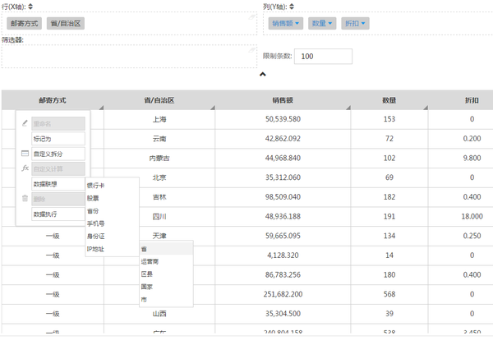The height and width of the screenshot is (359, 493).
Task: Select the 省/自治区 row field tag
Action: click(x=66, y=23)
